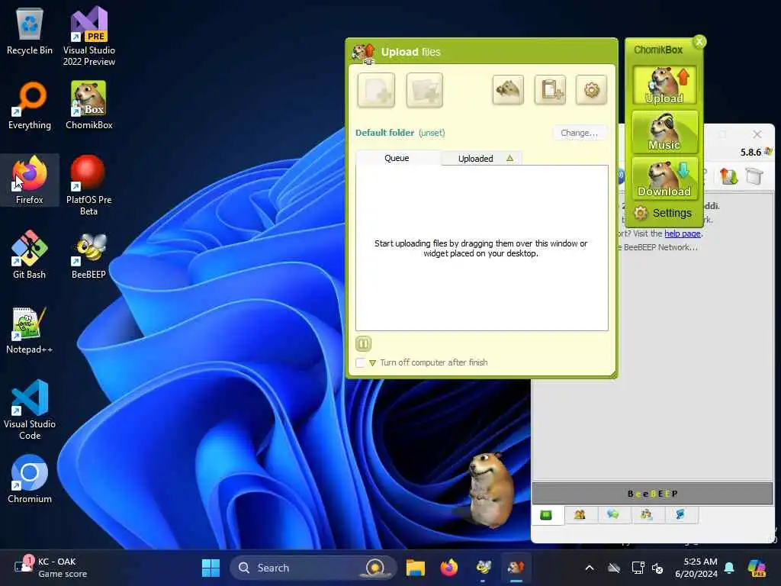Enable Turn off computer after finish checkbox

pyautogui.click(x=360, y=362)
